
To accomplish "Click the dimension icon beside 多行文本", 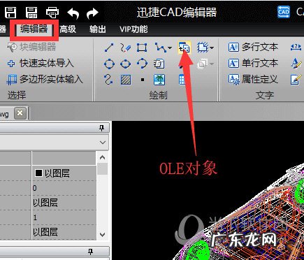I will point(296,48).
